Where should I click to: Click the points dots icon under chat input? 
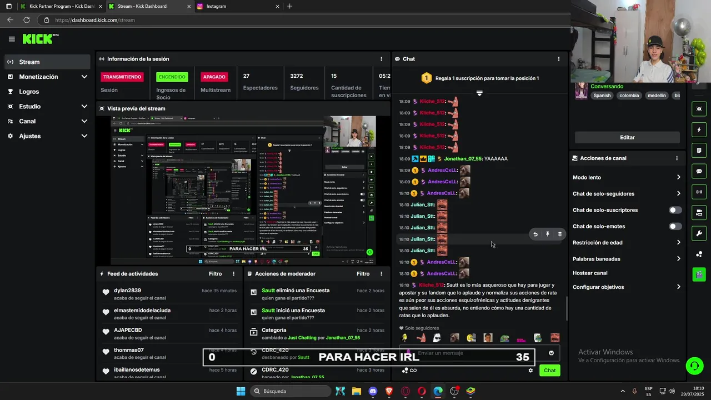point(404,371)
